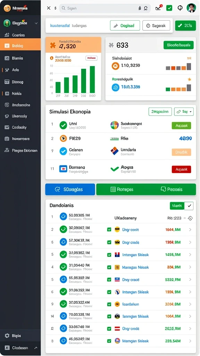Viewport: 200px width, 356px height.
Task: Click the tallest green bar in the chart
Action: click(x=92, y=80)
